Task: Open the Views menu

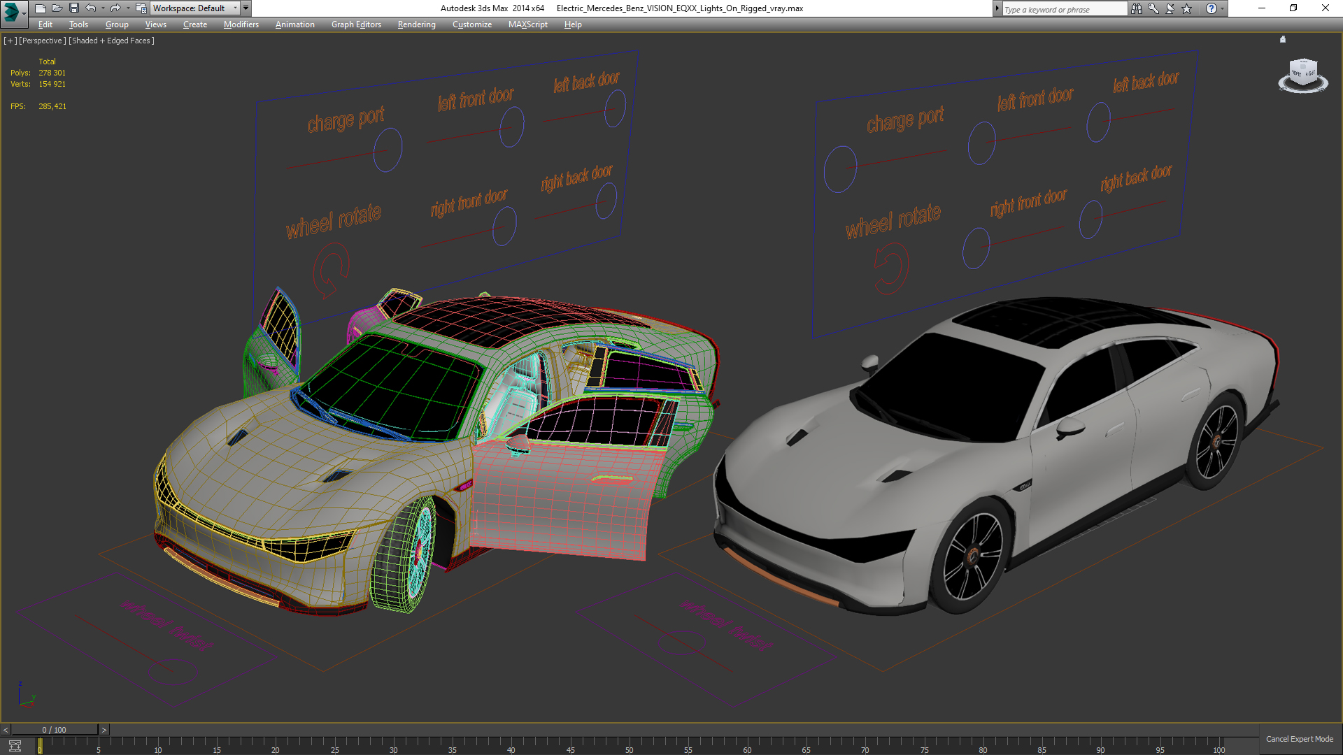Action: [x=155, y=24]
